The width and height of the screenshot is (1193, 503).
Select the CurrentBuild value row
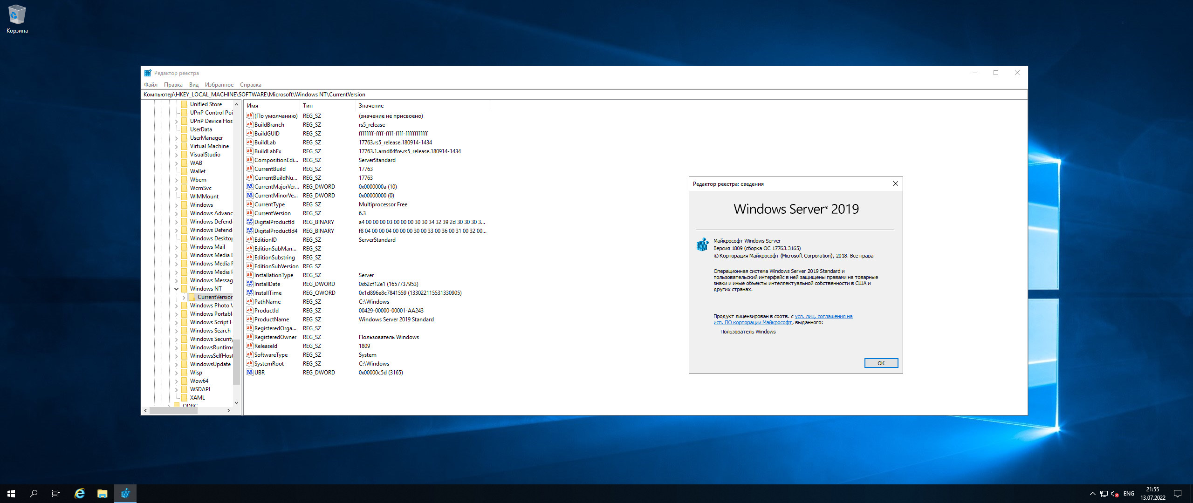point(367,169)
